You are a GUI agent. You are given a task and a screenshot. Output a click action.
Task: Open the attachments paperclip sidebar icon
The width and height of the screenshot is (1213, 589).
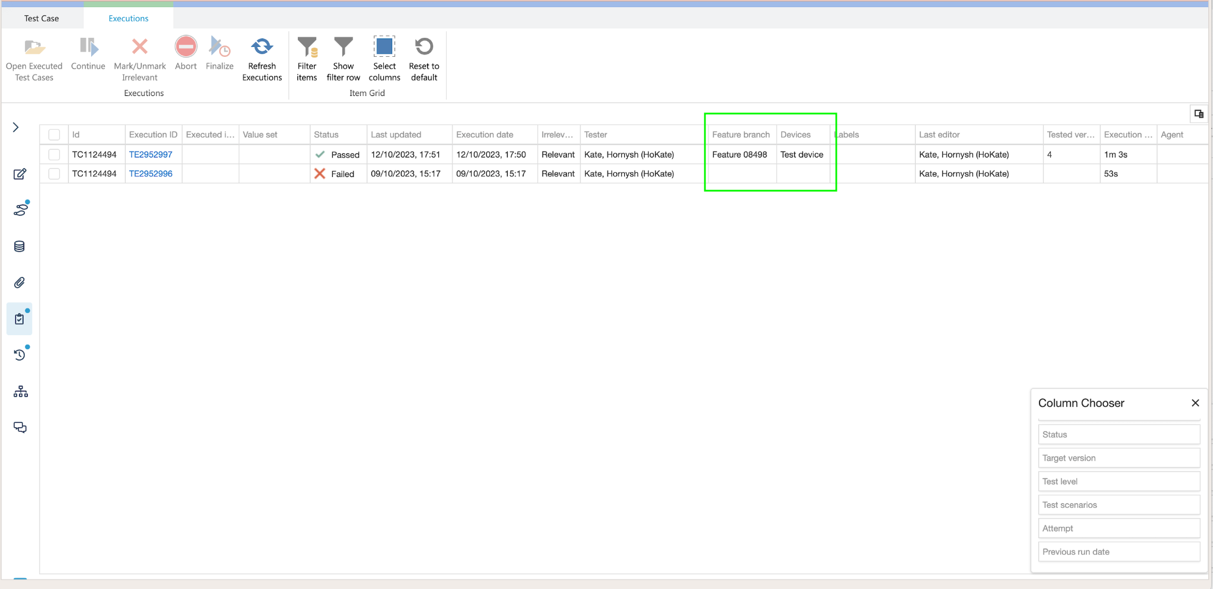pyautogui.click(x=20, y=283)
